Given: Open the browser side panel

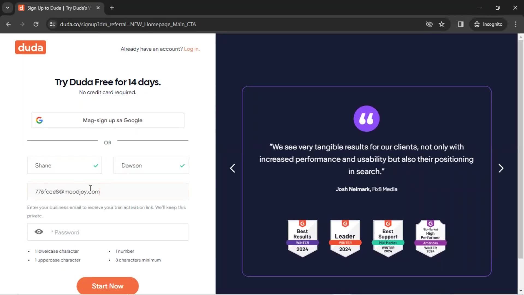Looking at the screenshot, I should pyautogui.click(x=461, y=24).
